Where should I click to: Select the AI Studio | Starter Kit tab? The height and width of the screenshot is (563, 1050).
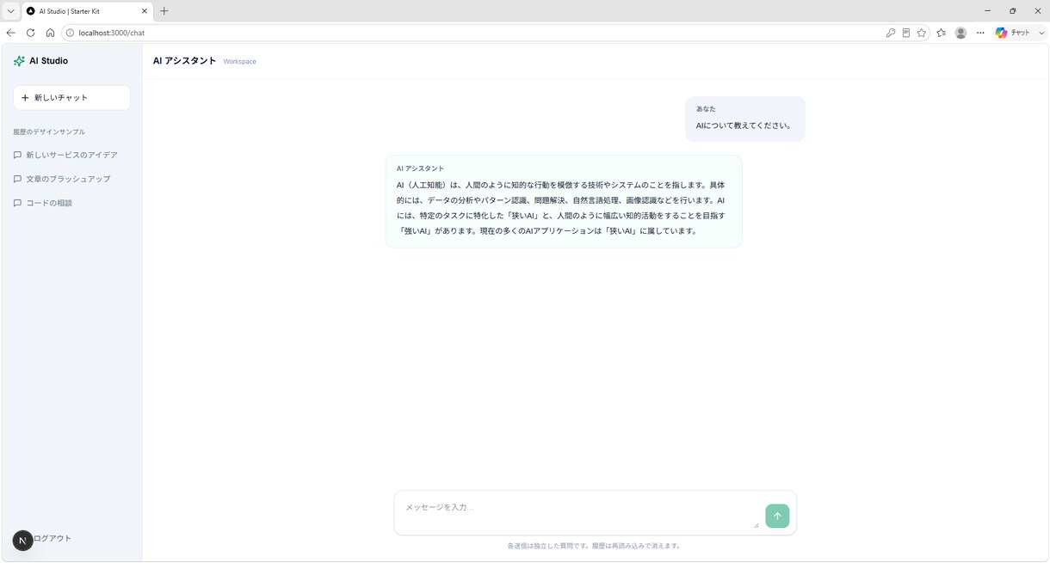tap(85, 11)
